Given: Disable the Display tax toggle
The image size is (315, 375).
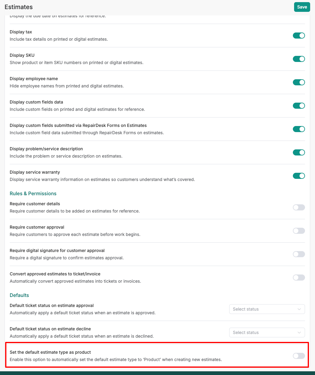Looking at the screenshot, I should [x=299, y=36].
